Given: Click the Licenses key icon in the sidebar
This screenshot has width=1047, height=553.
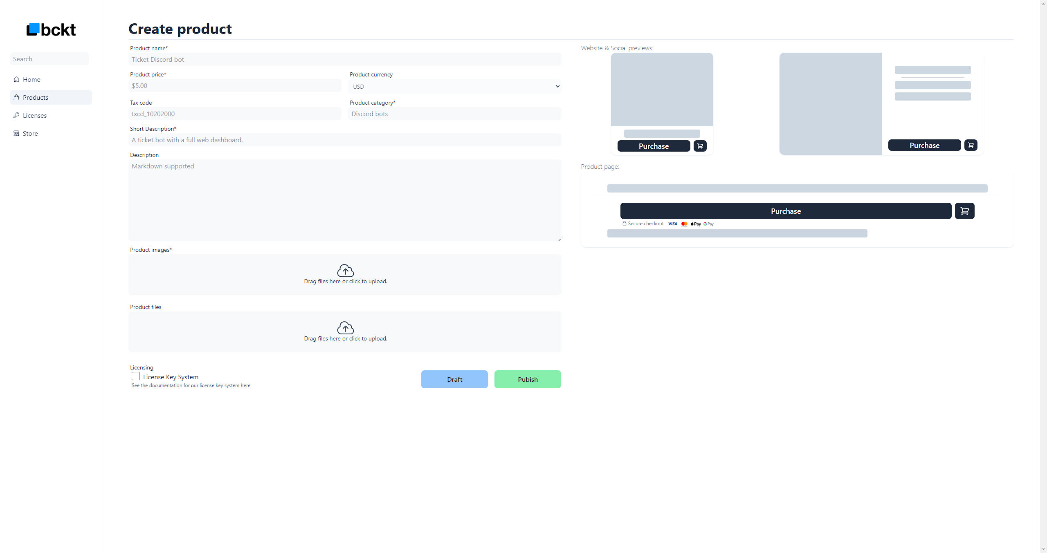Looking at the screenshot, I should point(16,115).
